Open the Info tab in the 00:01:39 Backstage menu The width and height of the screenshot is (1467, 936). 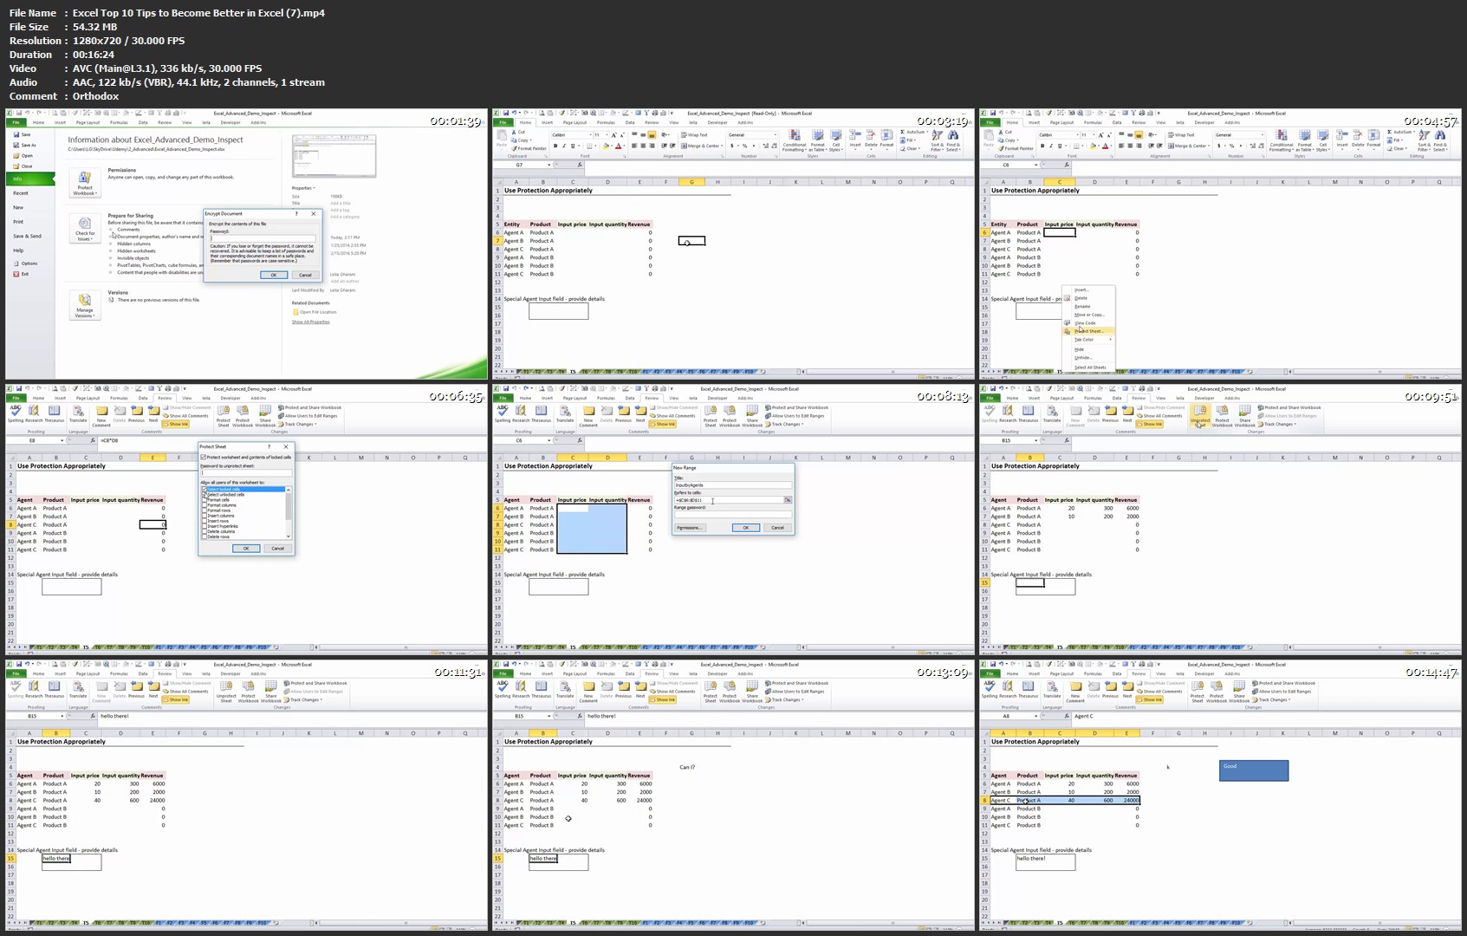tap(29, 179)
